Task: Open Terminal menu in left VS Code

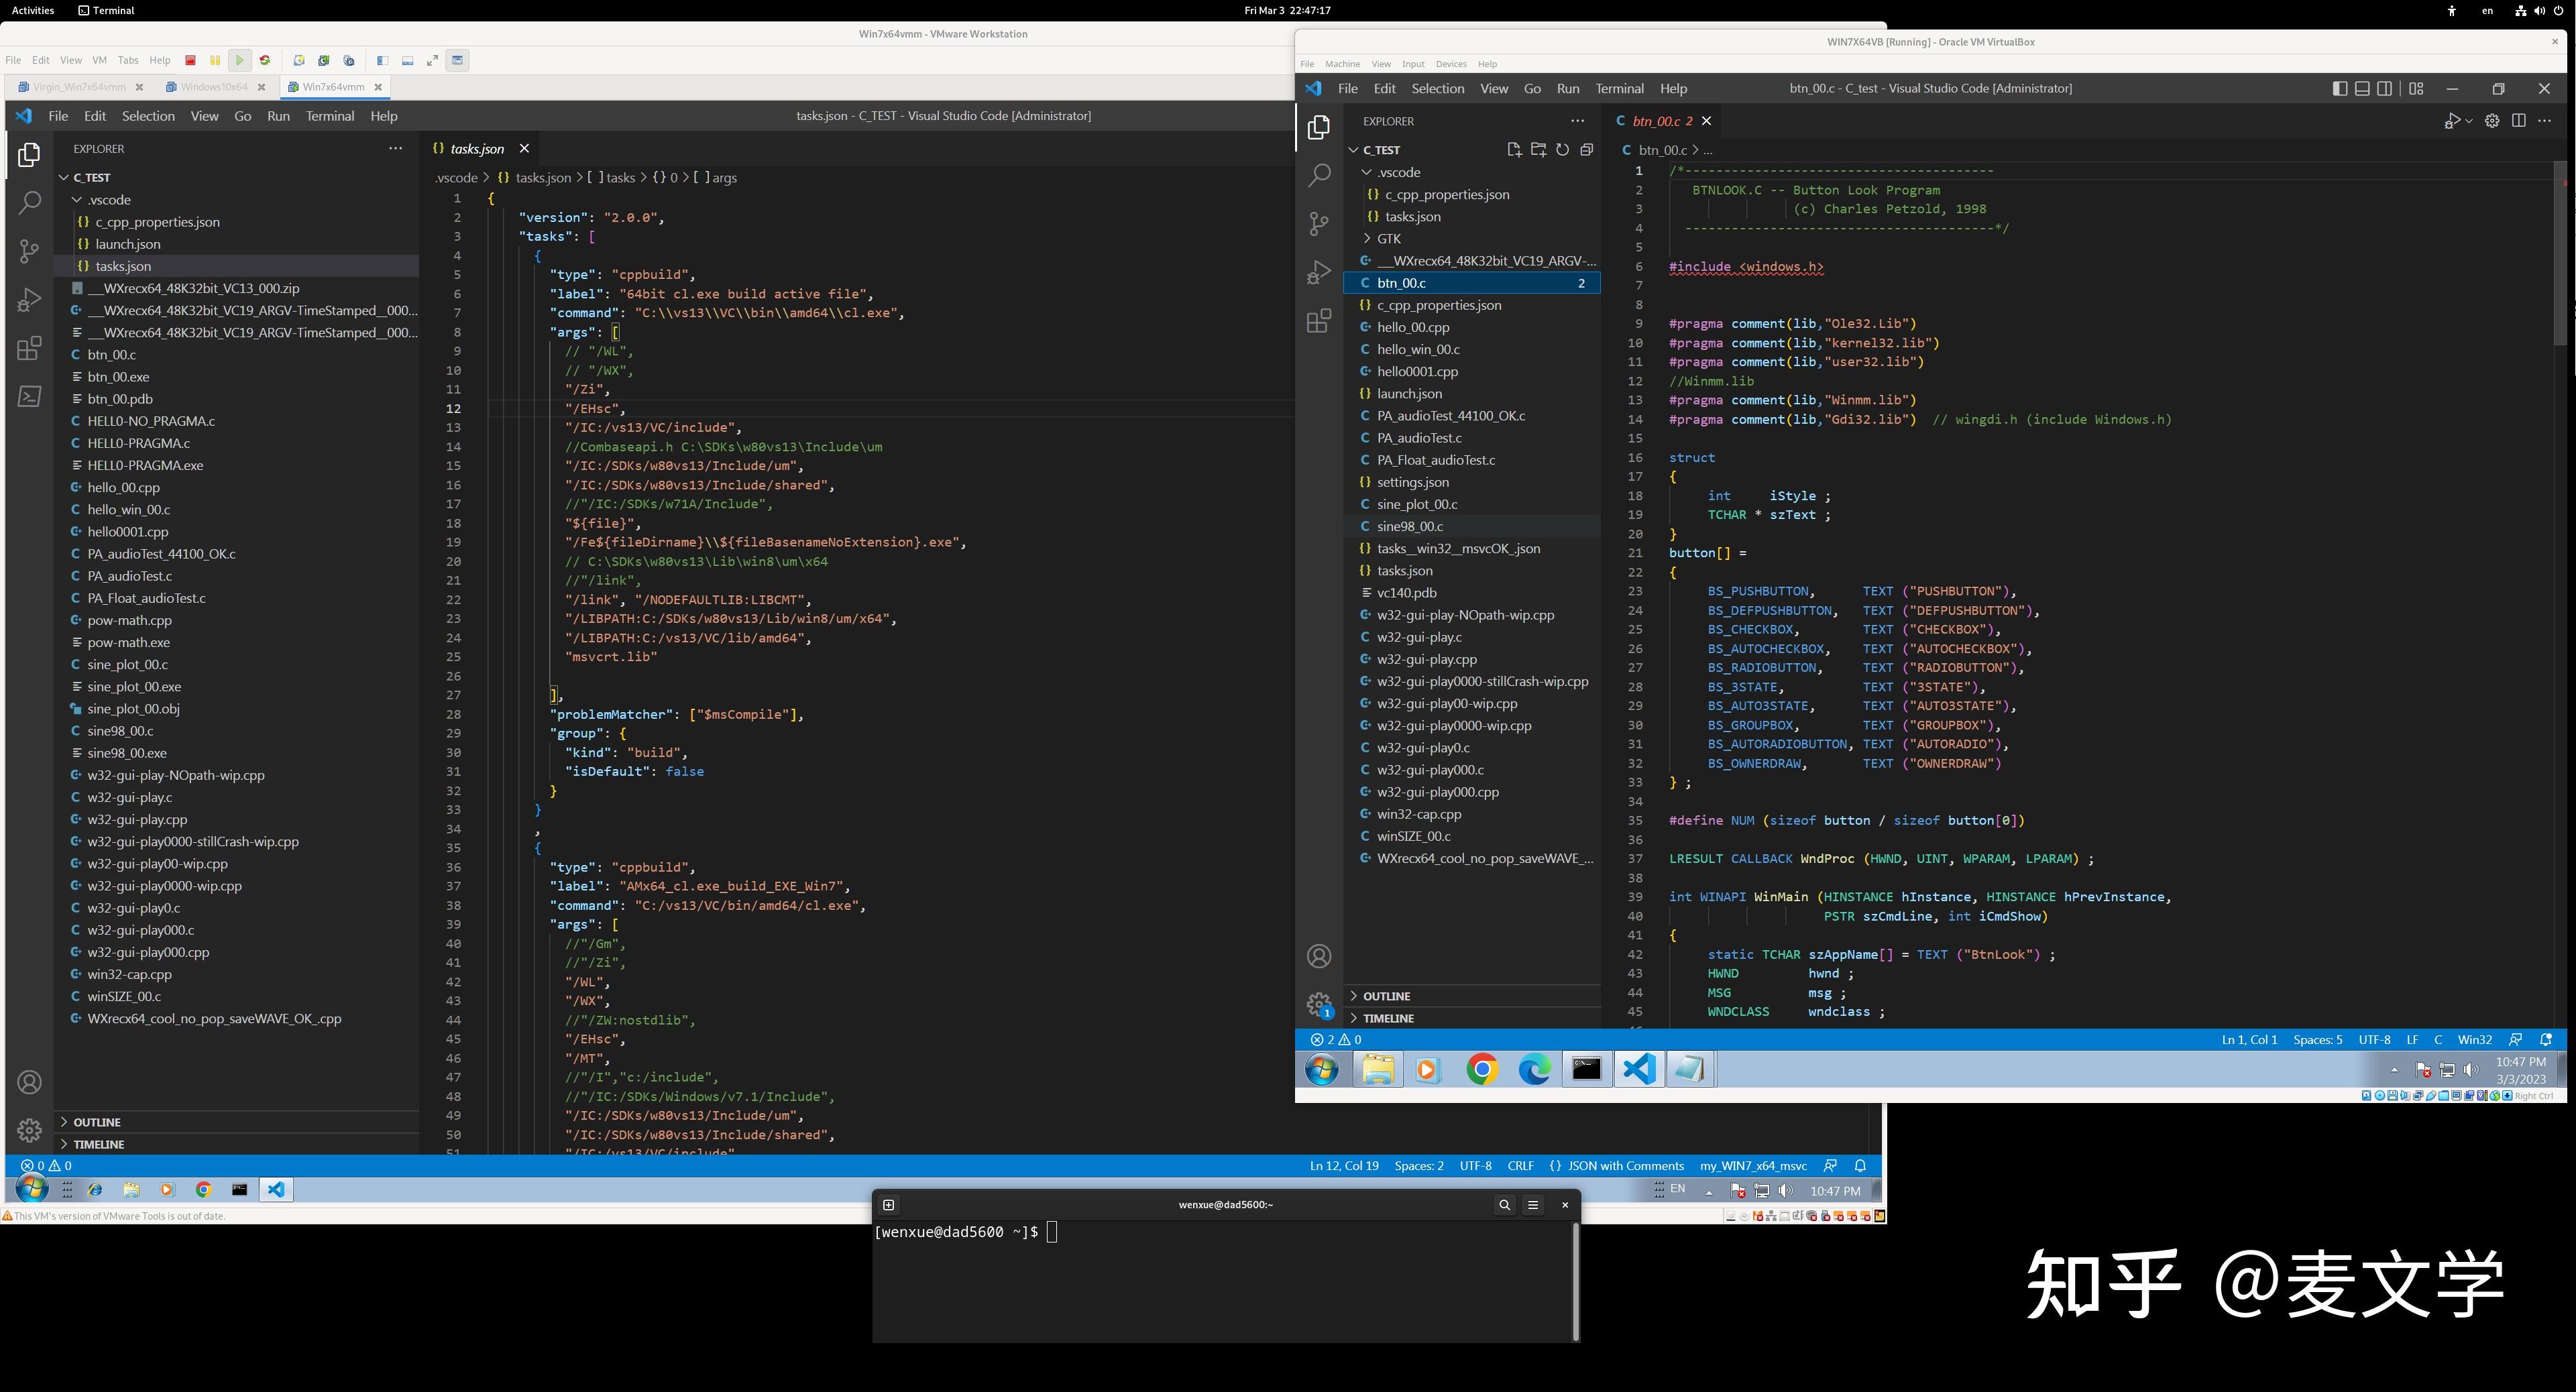Action: coord(330,116)
